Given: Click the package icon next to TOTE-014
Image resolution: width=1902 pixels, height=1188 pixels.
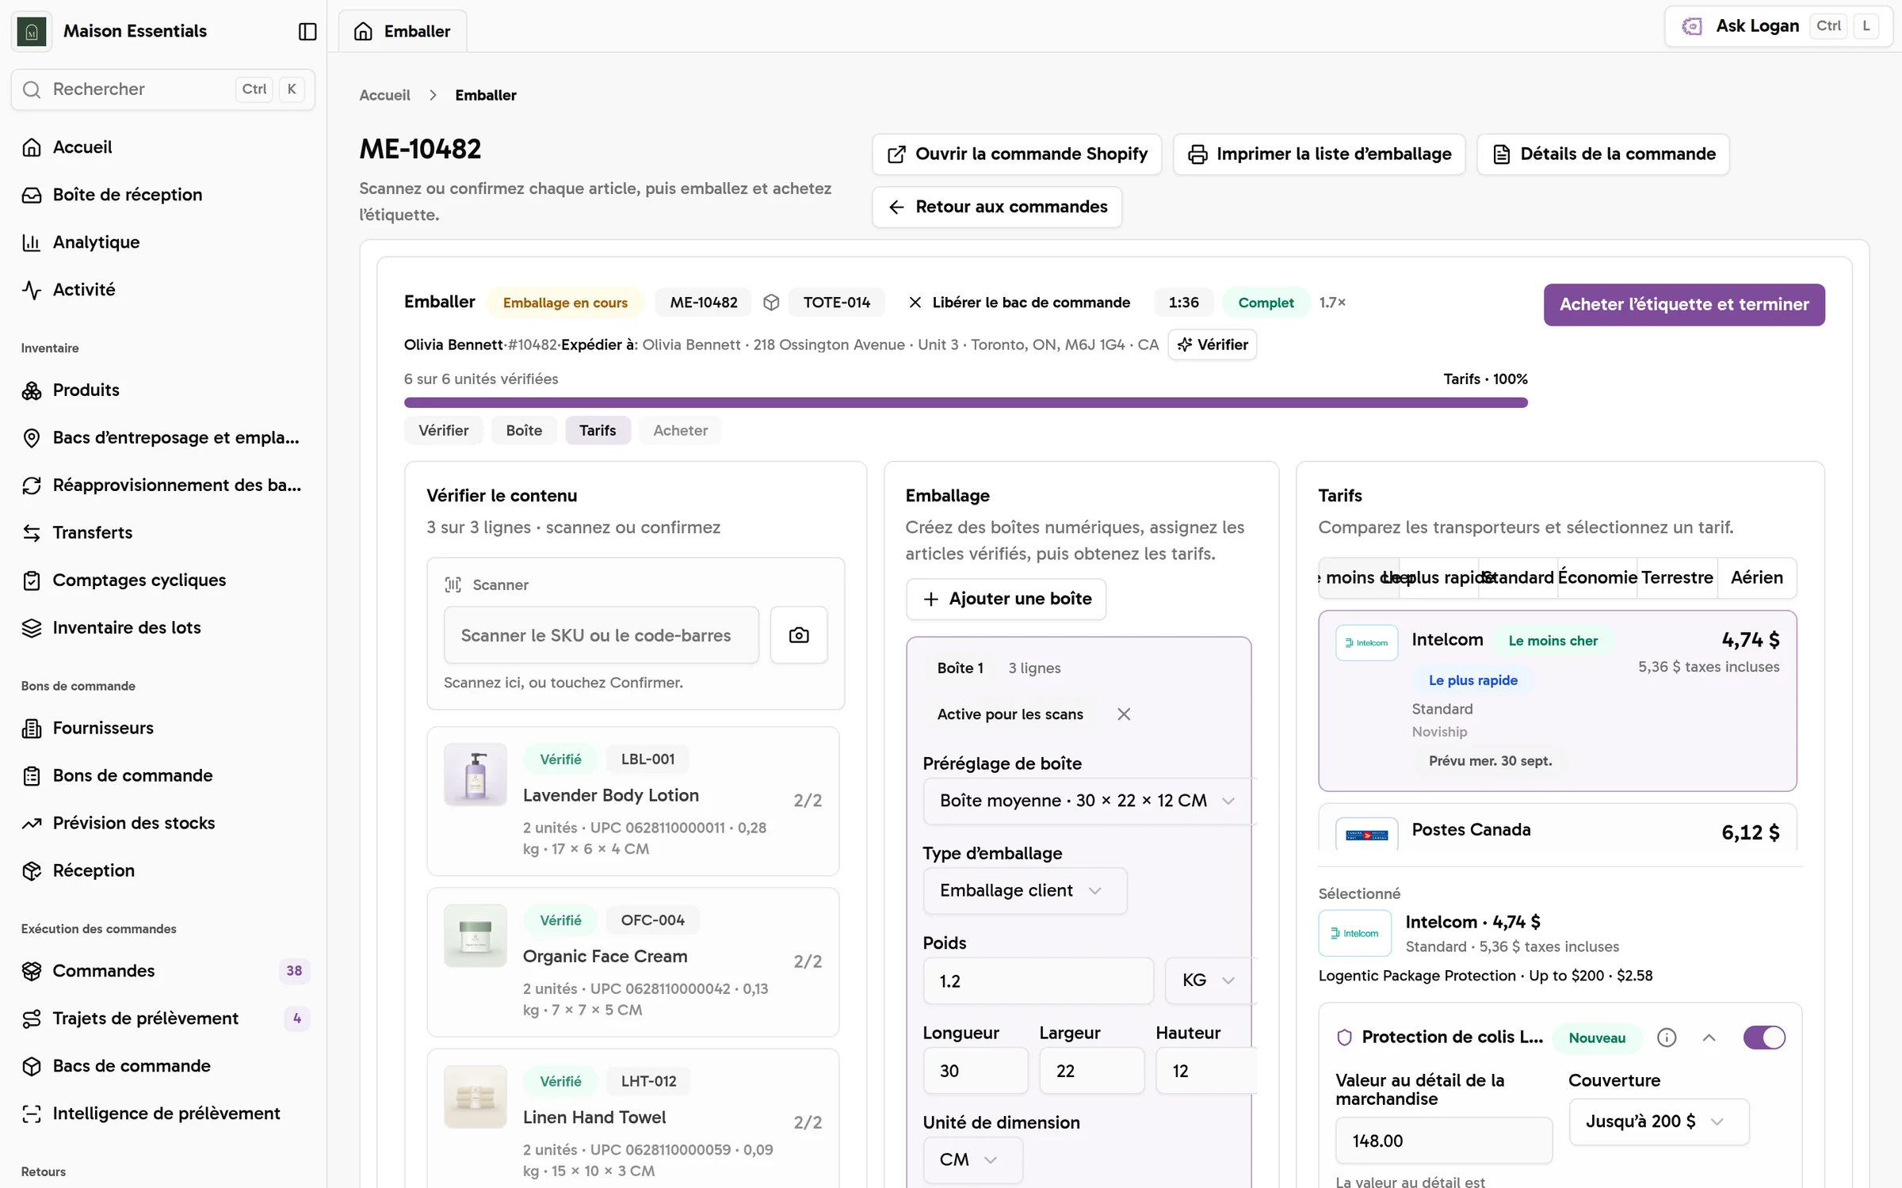Looking at the screenshot, I should (771, 303).
